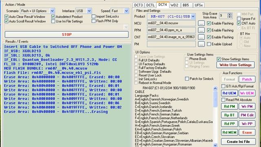Toggle CNT Enable Flashing checkbox

click(x=209, y=37)
